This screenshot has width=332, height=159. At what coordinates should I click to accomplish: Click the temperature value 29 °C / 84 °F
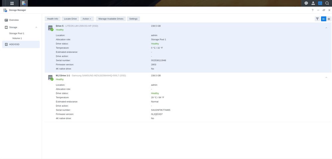[157, 98]
